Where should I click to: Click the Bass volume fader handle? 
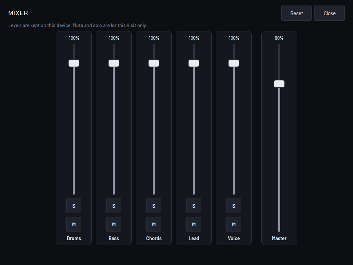pyautogui.click(x=114, y=63)
